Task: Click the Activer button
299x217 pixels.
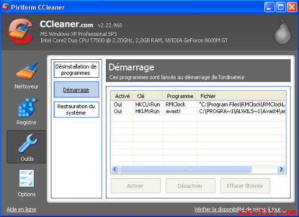Action: click(x=136, y=186)
